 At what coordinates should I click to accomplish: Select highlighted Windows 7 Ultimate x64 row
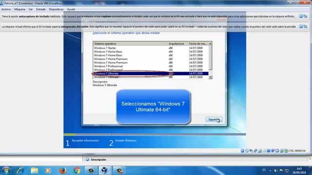click(x=151, y=73)
